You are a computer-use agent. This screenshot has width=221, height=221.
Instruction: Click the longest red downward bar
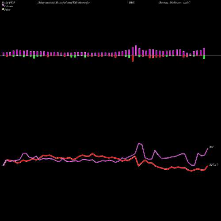click(x=133, y=58)
